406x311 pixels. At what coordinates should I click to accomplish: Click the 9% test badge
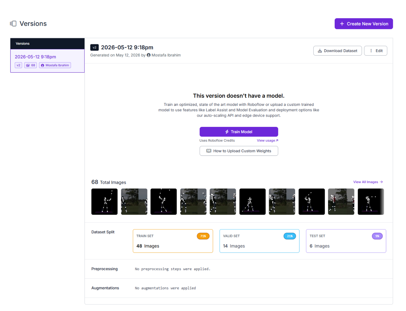pyautogui.click(x=377, y=236)
